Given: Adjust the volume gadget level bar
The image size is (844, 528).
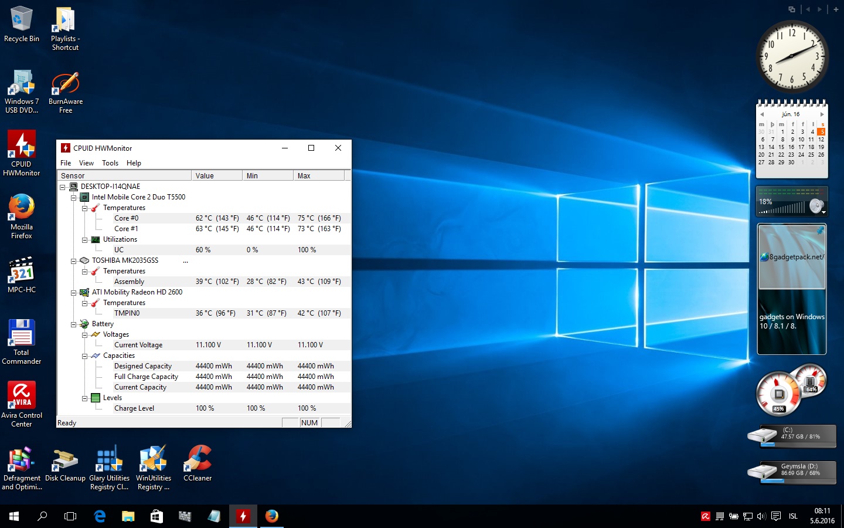Looking at the screenshot, I should click(782, 208).
